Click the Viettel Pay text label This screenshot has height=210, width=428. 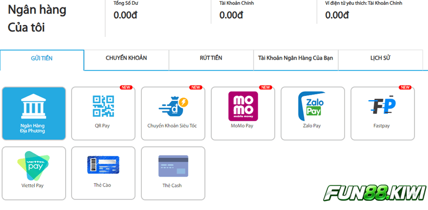(33, 185)
